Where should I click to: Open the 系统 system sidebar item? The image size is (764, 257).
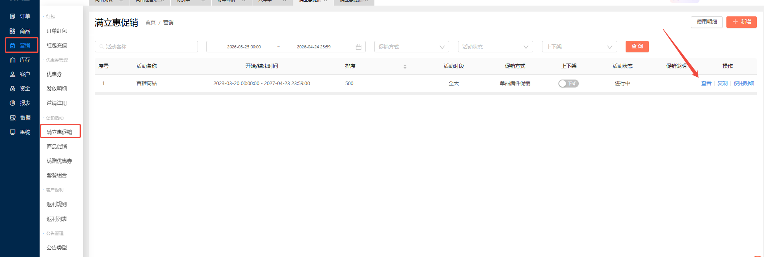pos(20,132)
